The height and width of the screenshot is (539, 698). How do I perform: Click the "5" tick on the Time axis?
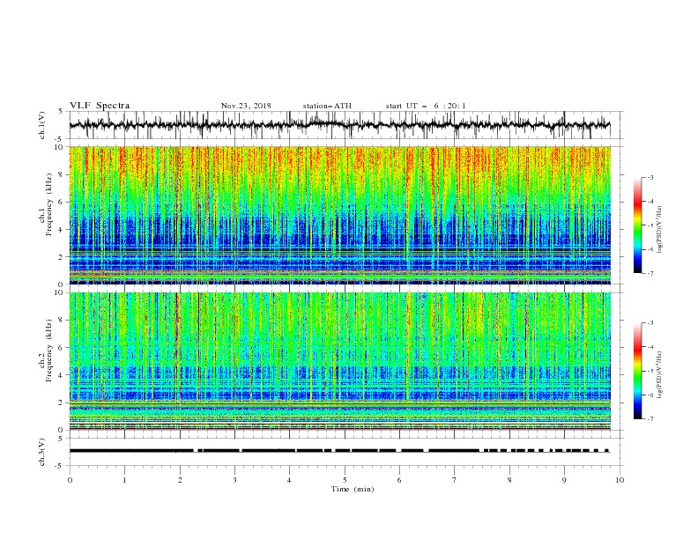point(345,480)
